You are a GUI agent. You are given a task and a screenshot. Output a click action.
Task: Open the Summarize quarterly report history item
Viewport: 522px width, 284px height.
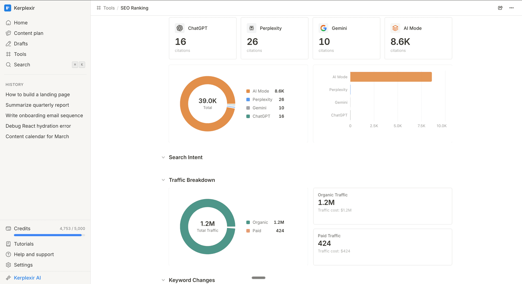coord(37,105)
